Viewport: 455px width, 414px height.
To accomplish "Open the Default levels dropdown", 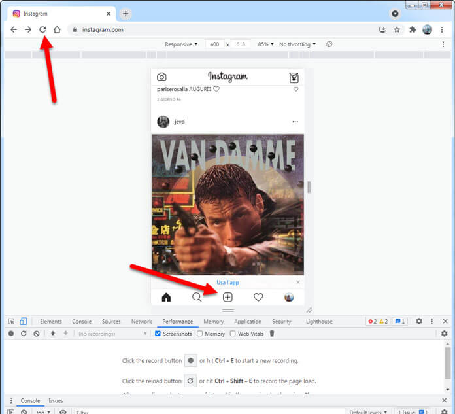I will 368,411.
